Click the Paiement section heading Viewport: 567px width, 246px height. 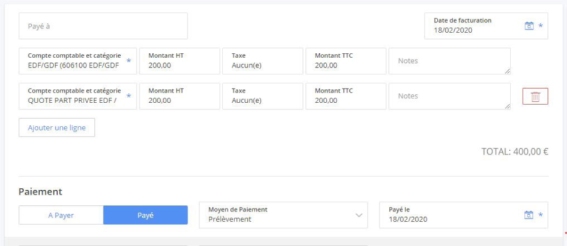(41, 192)
